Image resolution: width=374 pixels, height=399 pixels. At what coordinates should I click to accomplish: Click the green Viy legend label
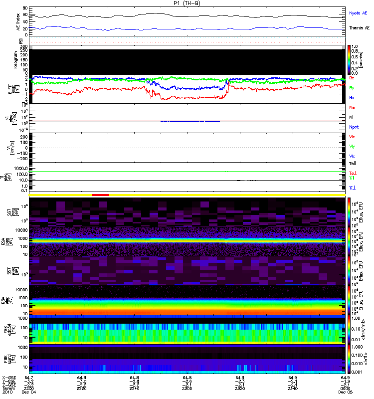pyautogui.click(x=352, y=147)
